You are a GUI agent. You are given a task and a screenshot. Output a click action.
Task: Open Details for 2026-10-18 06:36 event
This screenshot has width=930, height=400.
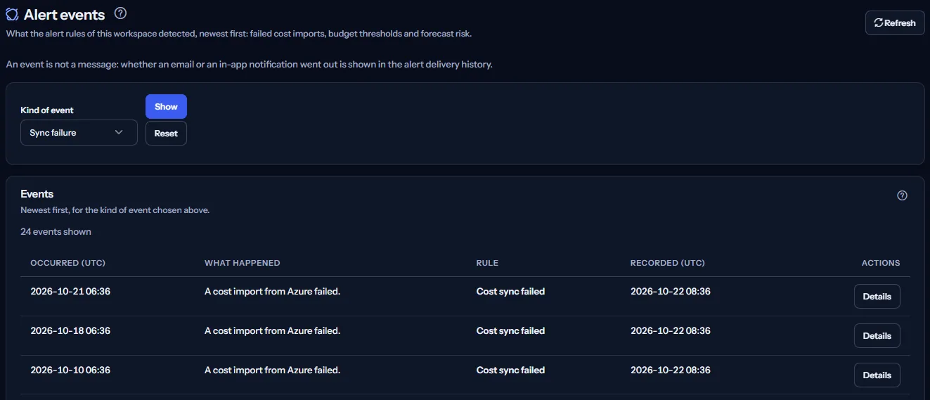877,335
